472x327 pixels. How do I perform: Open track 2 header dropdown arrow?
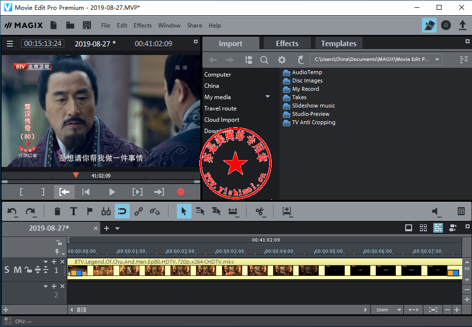[46, 286]
